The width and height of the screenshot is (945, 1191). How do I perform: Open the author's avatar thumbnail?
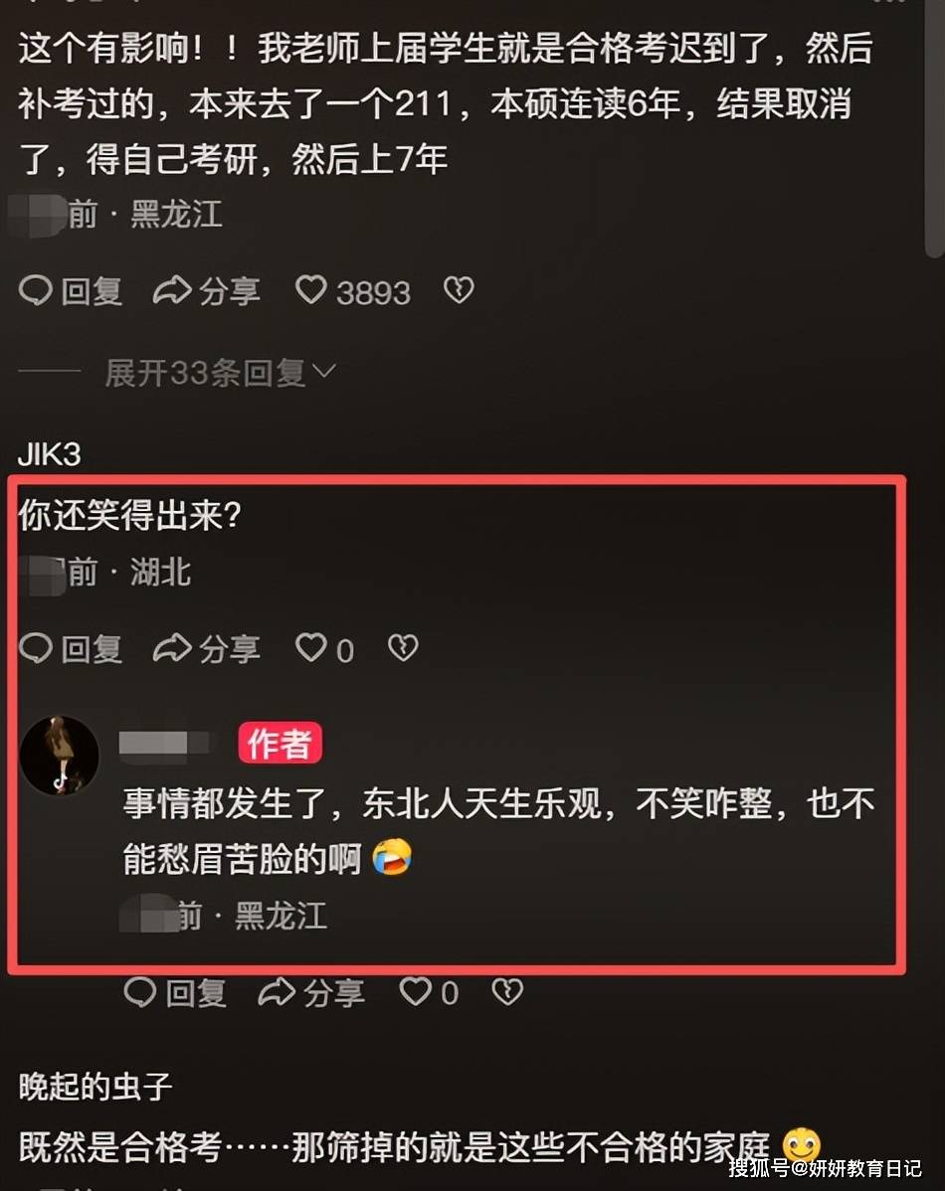tap(60, 756)
